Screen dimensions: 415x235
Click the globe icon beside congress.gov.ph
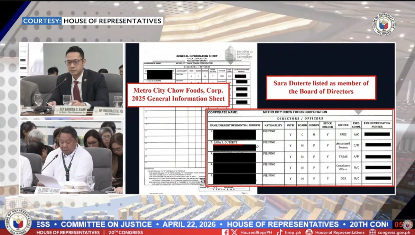[x=373, y=232]
